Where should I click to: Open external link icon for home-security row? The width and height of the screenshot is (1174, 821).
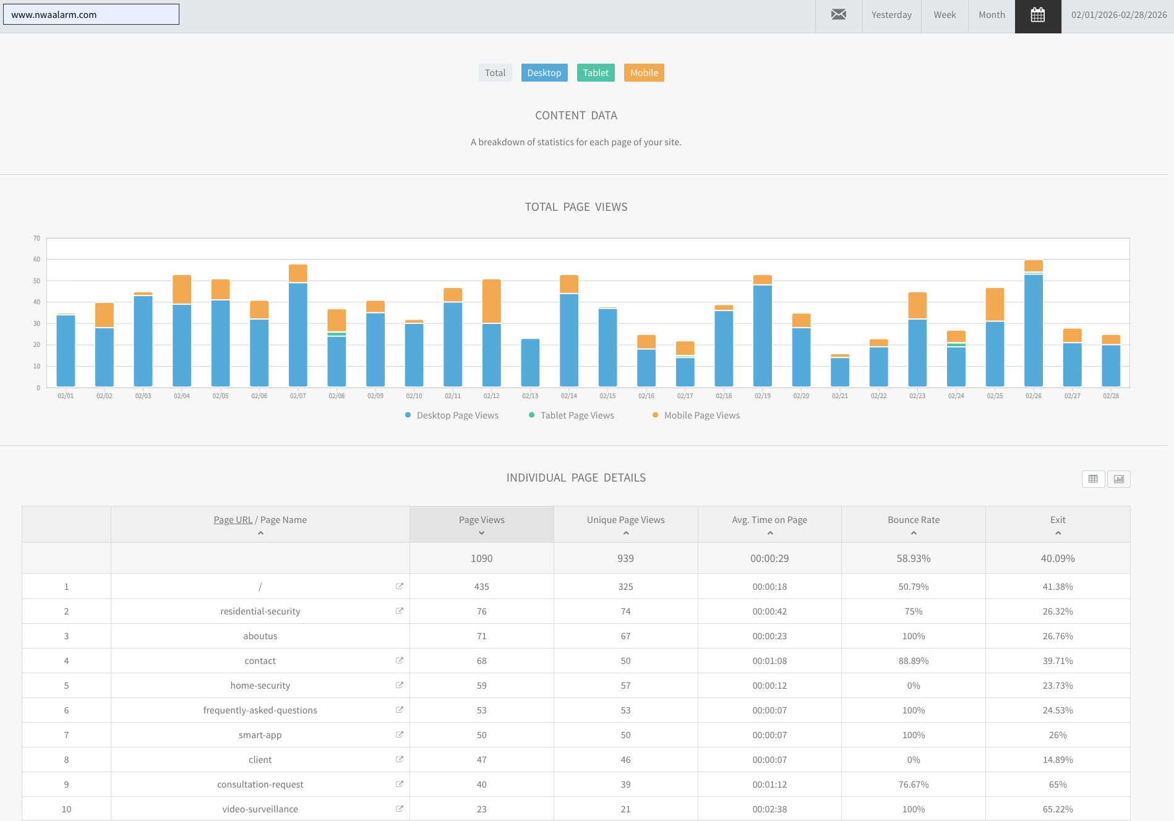[400, 685]
